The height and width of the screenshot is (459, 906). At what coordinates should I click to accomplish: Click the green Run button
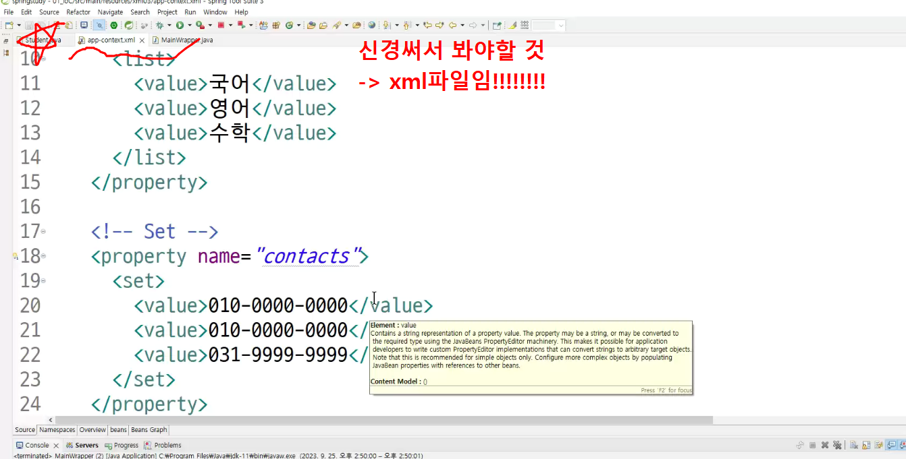[x=180, y=26]
